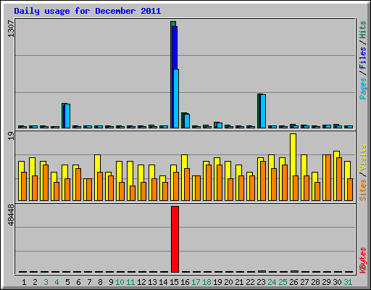Click day label 19 on the x-axis

[x=217, y=282]
